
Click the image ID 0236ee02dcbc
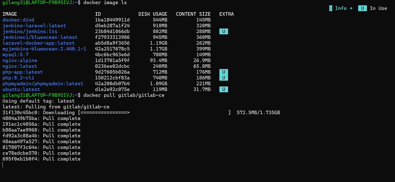(112, 66)
